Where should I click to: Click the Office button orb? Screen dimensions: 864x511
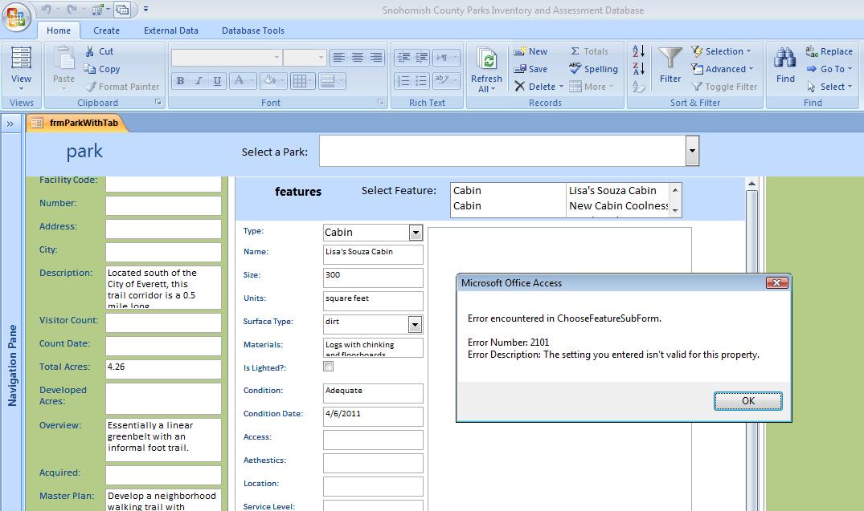point(16,15)
